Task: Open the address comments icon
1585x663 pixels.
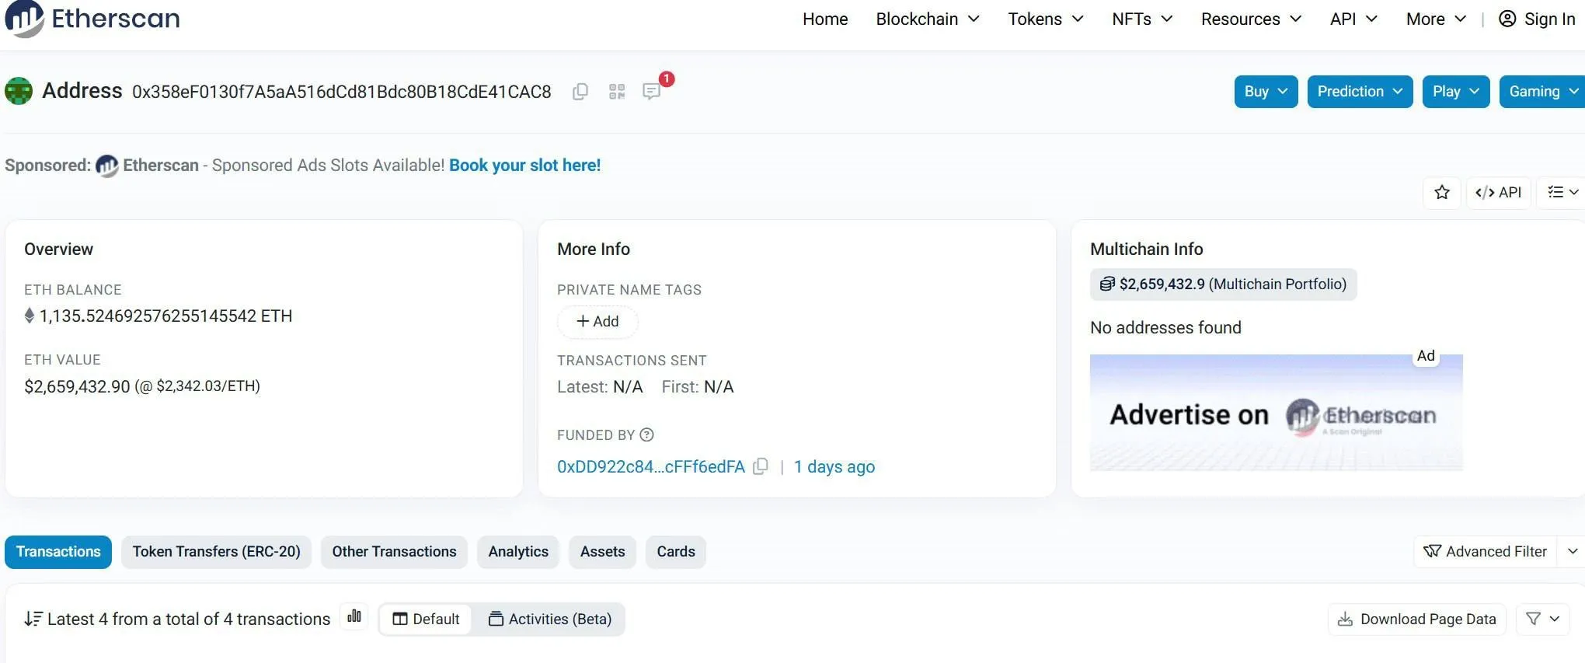Action: pos(652,92)
